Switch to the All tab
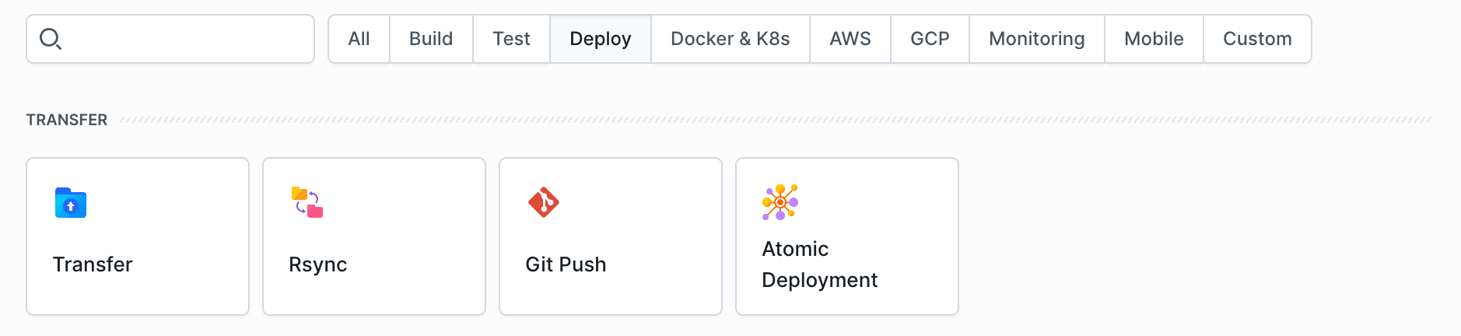 point(359,39)
